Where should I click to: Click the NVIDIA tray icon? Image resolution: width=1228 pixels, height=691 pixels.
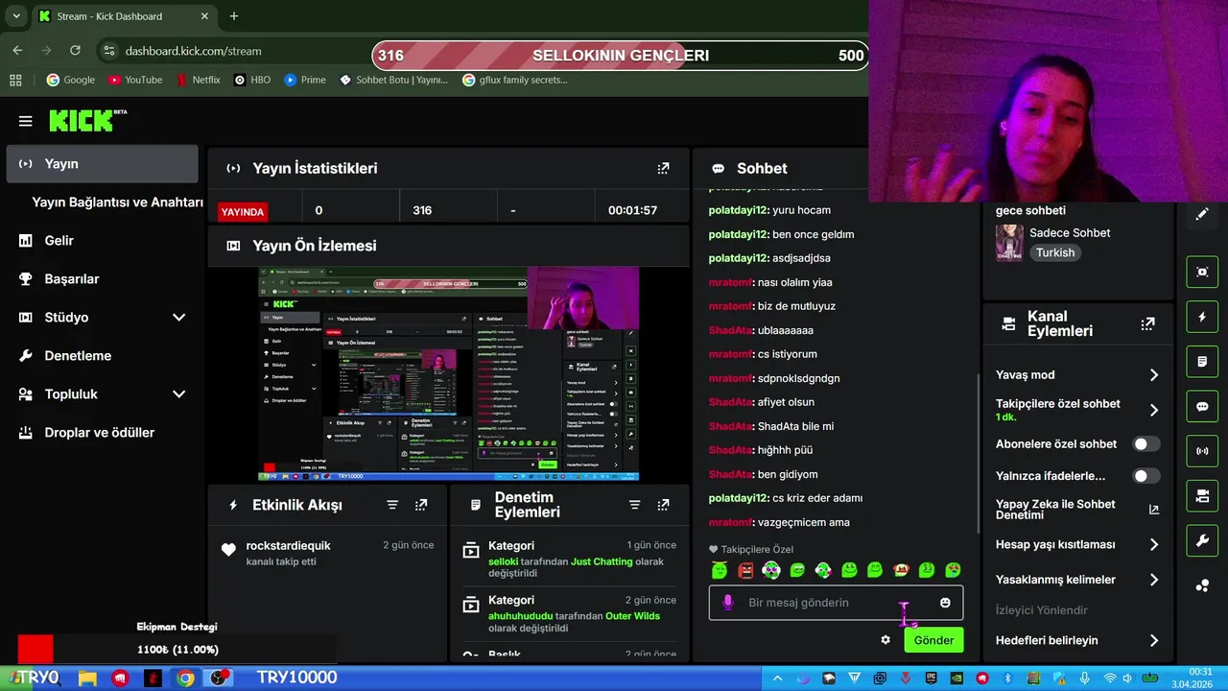point(956,679)
